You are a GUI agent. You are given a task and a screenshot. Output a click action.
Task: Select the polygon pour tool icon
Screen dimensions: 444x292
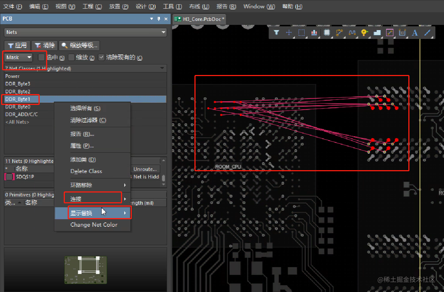pyautogui.click(x=377, y=32)
